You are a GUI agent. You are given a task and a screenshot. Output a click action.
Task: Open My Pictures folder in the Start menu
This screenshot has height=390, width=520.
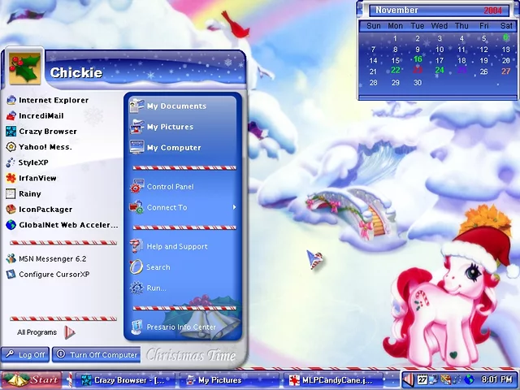coord(162,127)
